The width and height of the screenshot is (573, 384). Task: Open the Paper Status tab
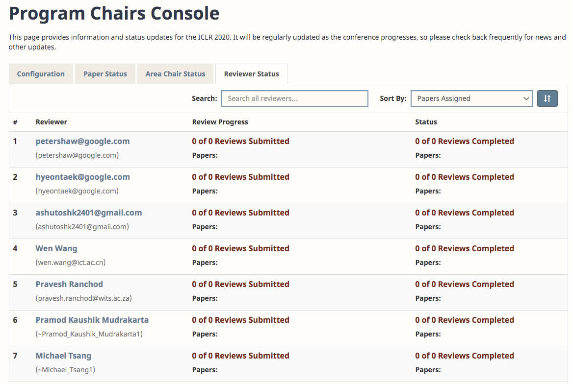coord(105,73)
